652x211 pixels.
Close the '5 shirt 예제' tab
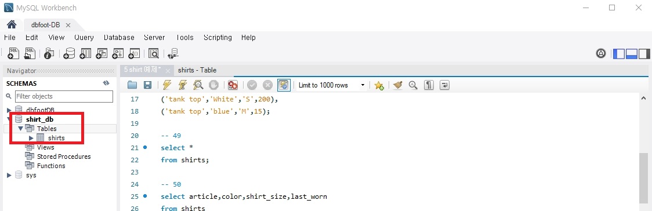click(x=168, y=71)
